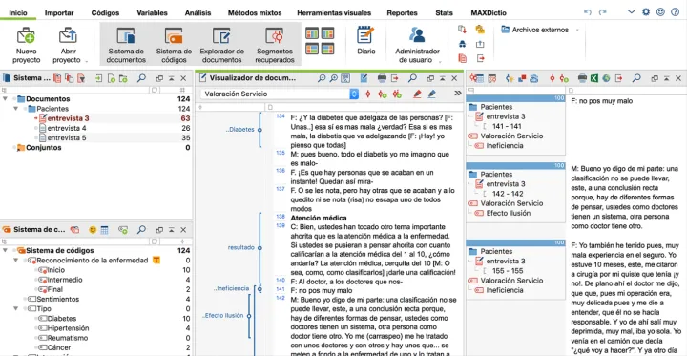Switch to the Análisis tab
The image size is (687, 356).
(198, 13)
